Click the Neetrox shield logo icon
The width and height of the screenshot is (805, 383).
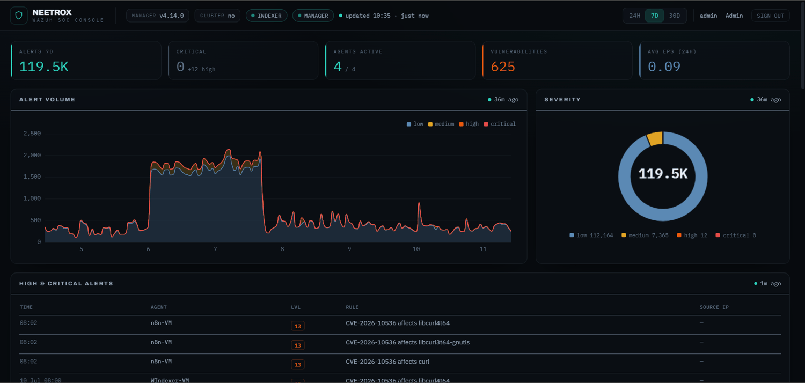[19, 16]
